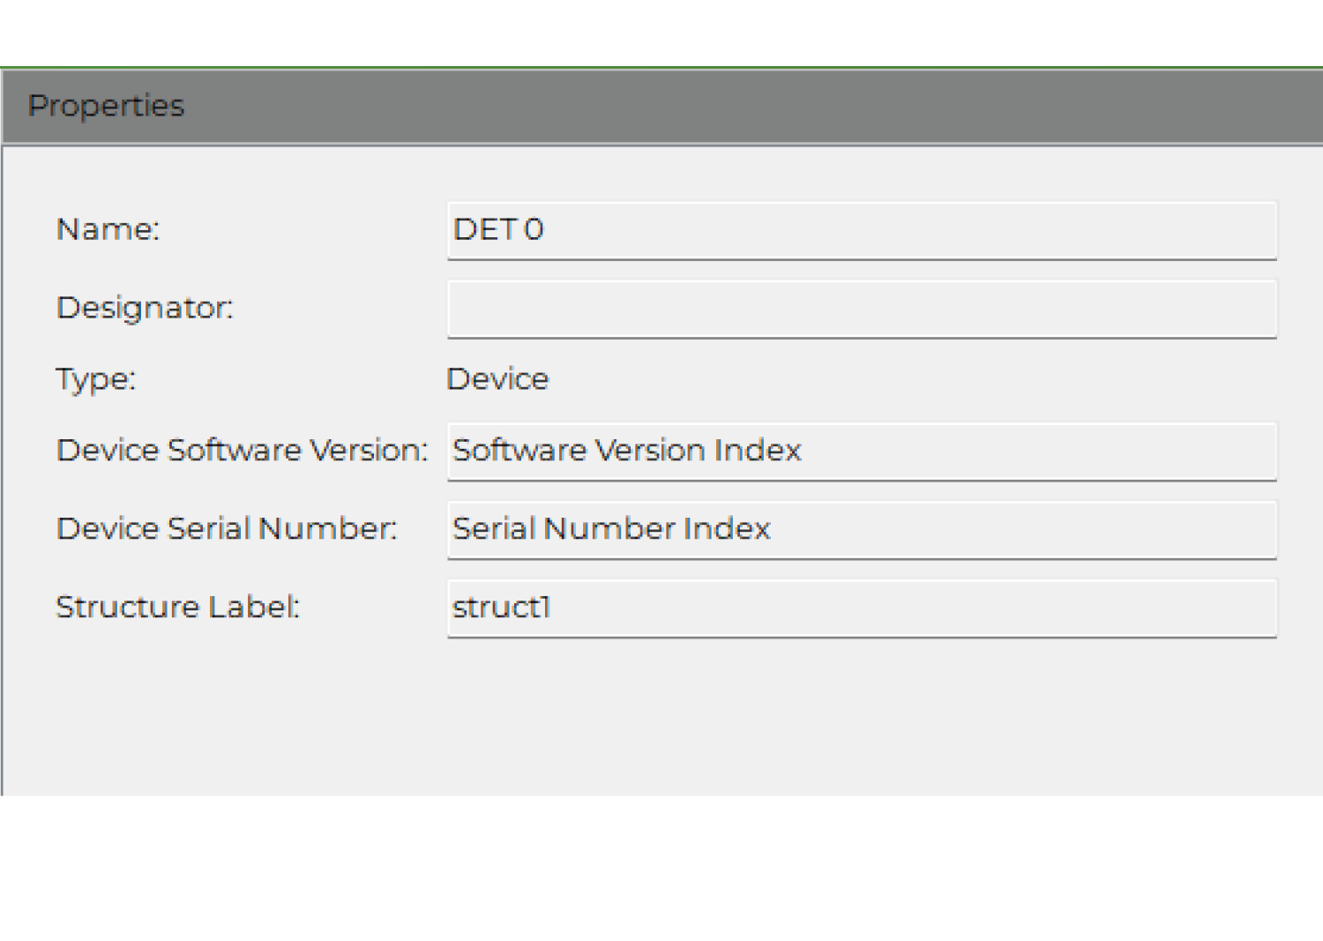The width and height of the screenshot is (1323, 941).
Task: Click inside the empty Designator field
Action: pos(860,309)
